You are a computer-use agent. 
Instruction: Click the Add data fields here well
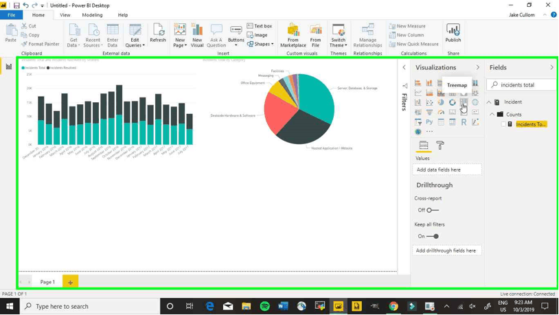pos(447,170)
